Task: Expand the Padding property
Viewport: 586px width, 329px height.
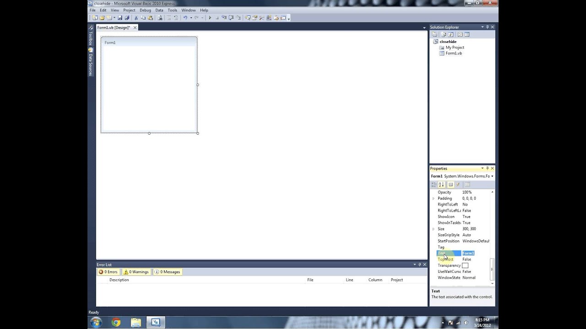Action: [x=433, y=198]
